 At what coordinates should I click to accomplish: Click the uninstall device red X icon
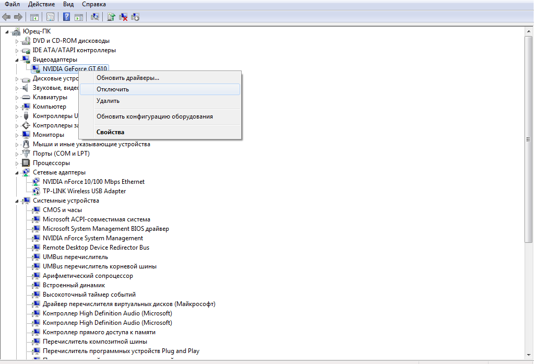pyautogui.click(x=124, y=17)
